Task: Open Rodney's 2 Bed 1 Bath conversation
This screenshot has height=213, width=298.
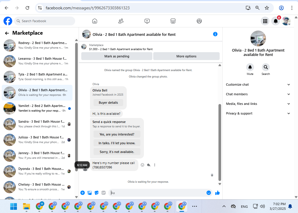Action: pos(37,45)
